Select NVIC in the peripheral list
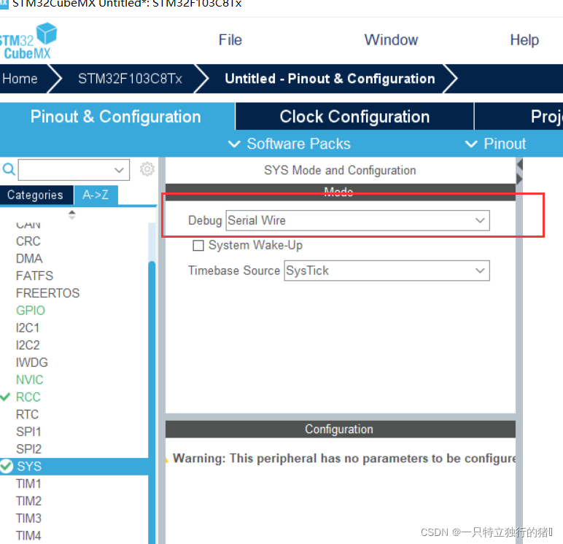Screen dimensions: 563x544 click(29, 379)
